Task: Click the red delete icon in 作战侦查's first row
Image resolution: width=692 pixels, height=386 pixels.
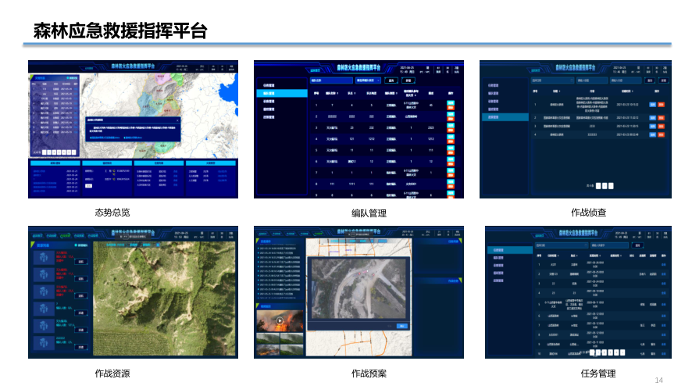Action: pos(661,104)
